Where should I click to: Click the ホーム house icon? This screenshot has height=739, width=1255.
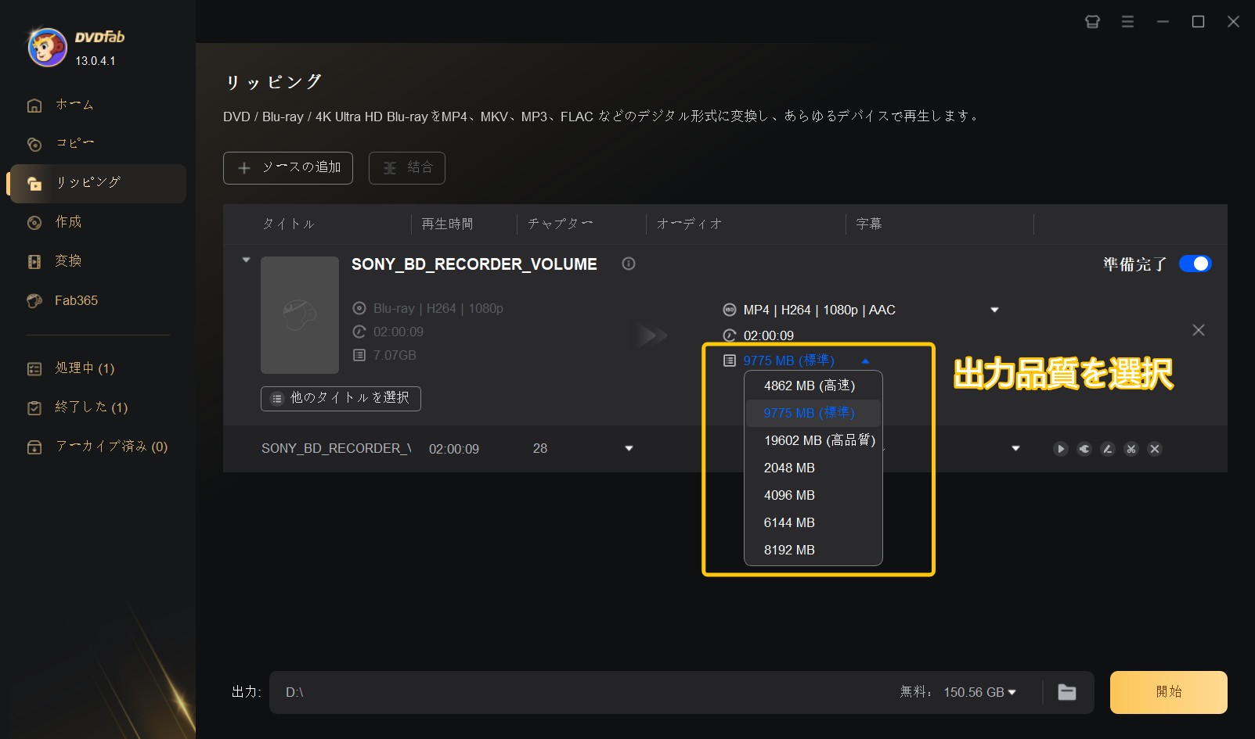pyautogui.click(x=34, y=106)
